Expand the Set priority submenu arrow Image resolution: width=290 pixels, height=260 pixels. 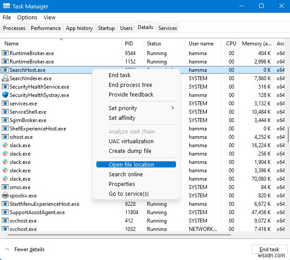coord(173,108)
